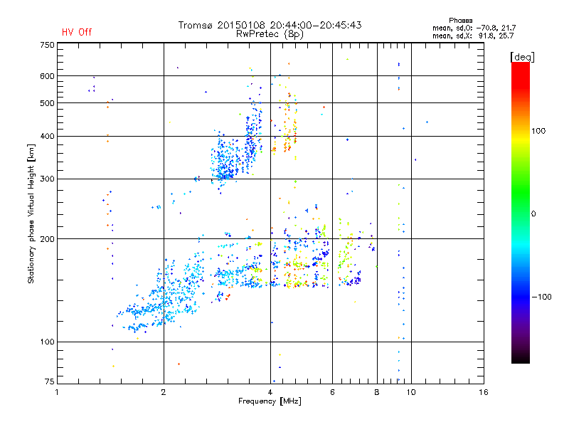This screenshot has width=569, height=427.
Task: Click the y-axis label '400'
Action: (47, 136)
